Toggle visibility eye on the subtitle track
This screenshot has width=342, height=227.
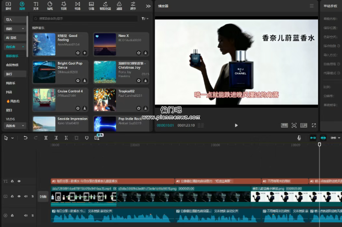point(20,181)
